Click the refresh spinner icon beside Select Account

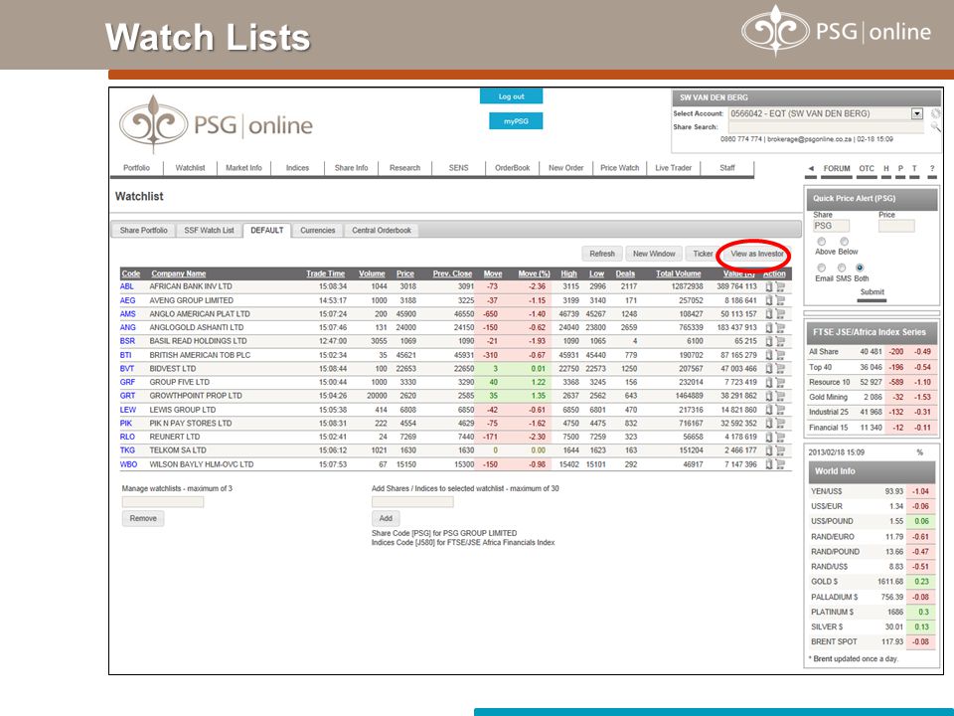point(936,113)
